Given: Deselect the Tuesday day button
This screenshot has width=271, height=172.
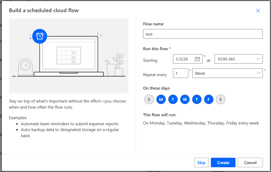Looking at the screenshot, I should point(173,99).
